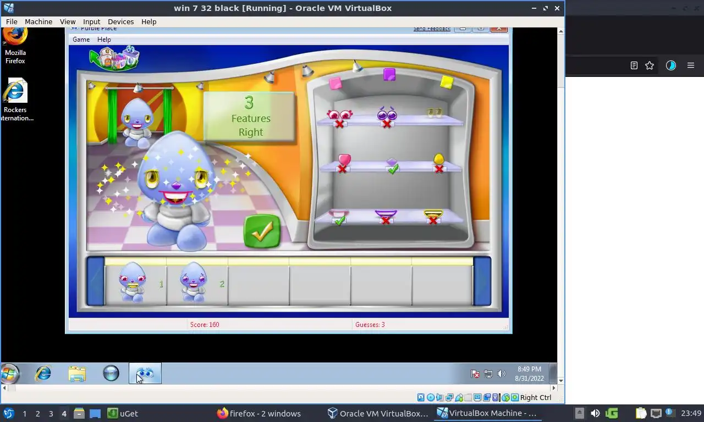Screen dimensions: 704x422
Task: Click the purple color tile above shelves
Action: point(389,75)
